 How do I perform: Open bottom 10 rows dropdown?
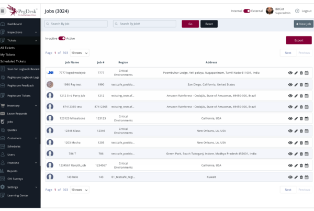(x=80, y=190)
